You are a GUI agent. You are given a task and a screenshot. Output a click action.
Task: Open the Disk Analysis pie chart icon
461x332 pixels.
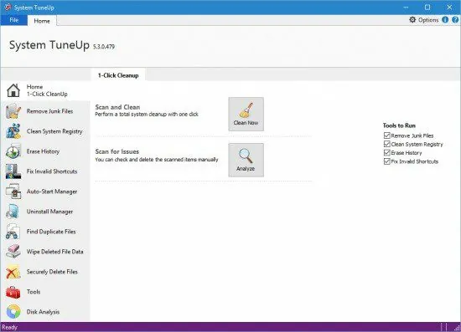pos(13,312)
